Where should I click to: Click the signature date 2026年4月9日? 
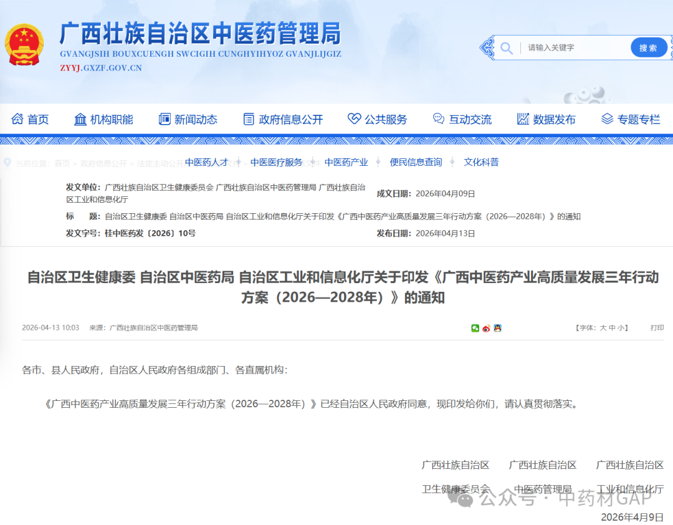coord(632,518)
